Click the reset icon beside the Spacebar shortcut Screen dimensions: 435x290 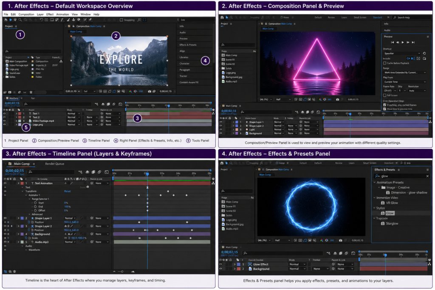point(424,53)
